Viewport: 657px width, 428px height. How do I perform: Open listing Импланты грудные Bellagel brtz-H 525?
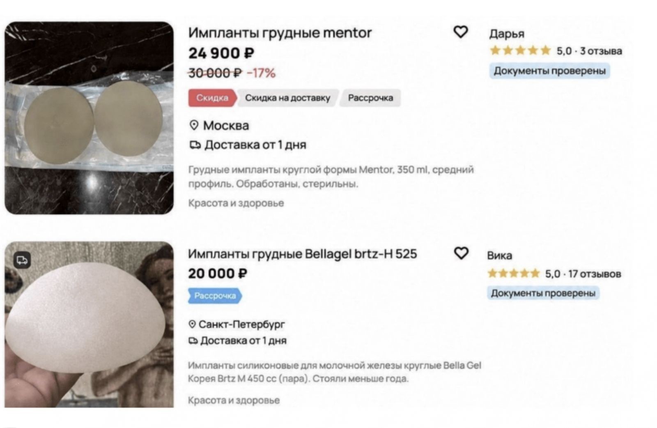pyautogui.click(x=303, y=254)
